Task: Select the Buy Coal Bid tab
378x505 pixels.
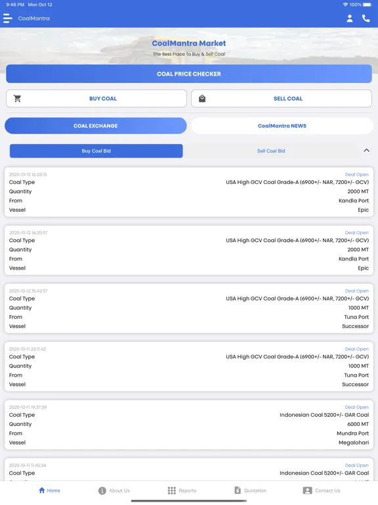Action: [96, 151]
